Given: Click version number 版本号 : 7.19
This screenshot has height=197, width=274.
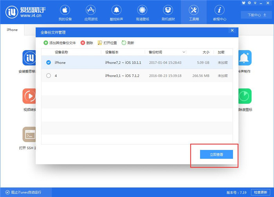Looking at the screenshot, I should (236, 192).
